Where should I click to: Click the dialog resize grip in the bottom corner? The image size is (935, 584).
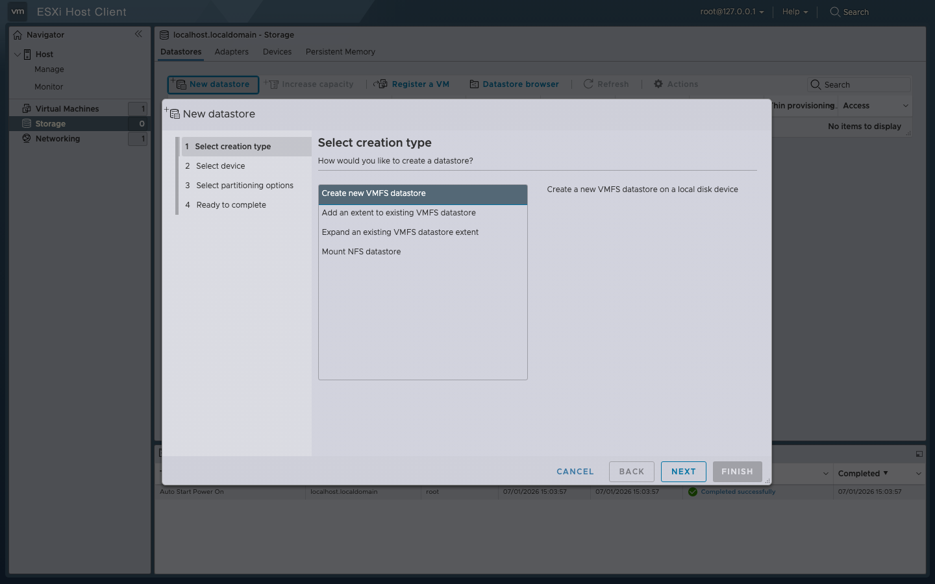tap(767, 481)
